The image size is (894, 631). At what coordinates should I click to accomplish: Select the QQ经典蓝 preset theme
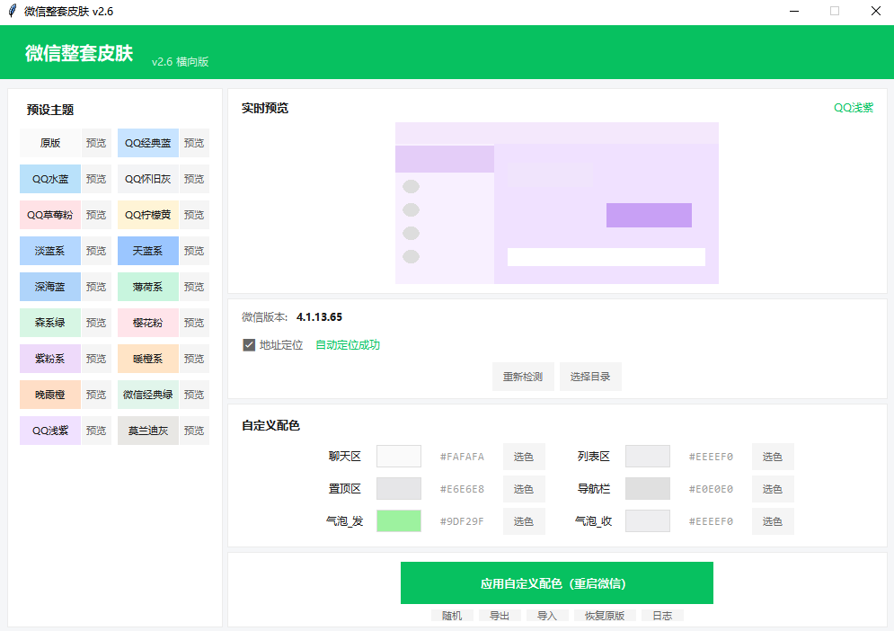148,143
